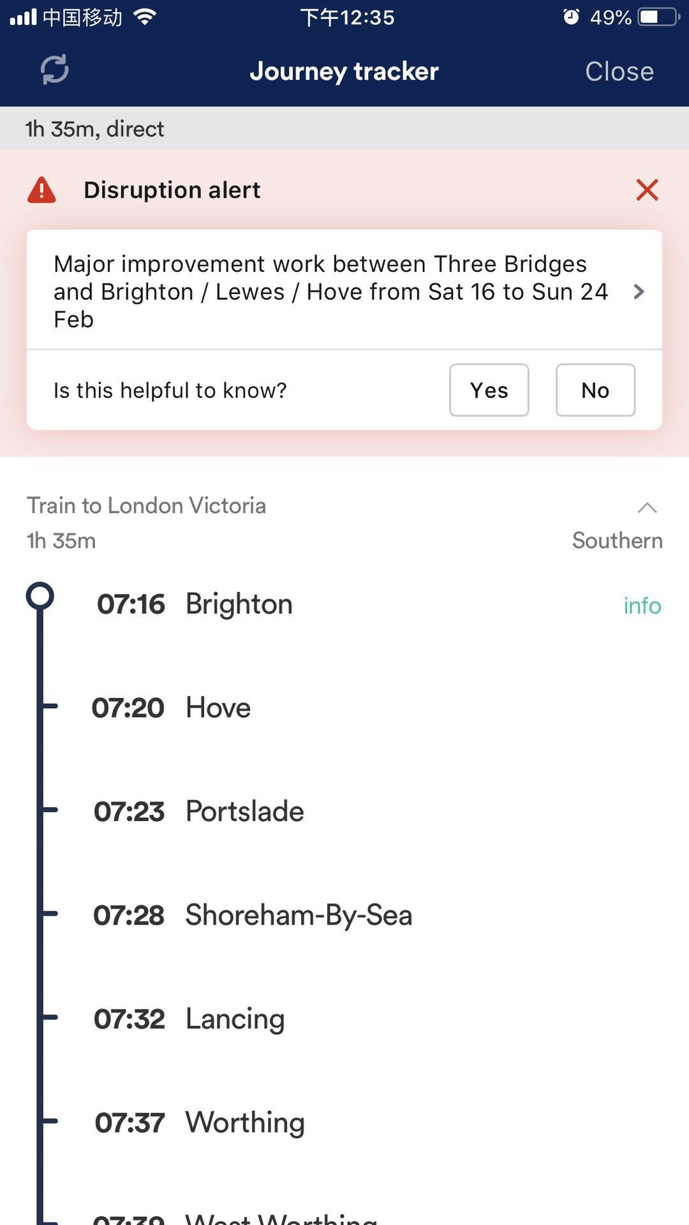
Task: Read the major improvement work alert message
Action: pos(330,292)
